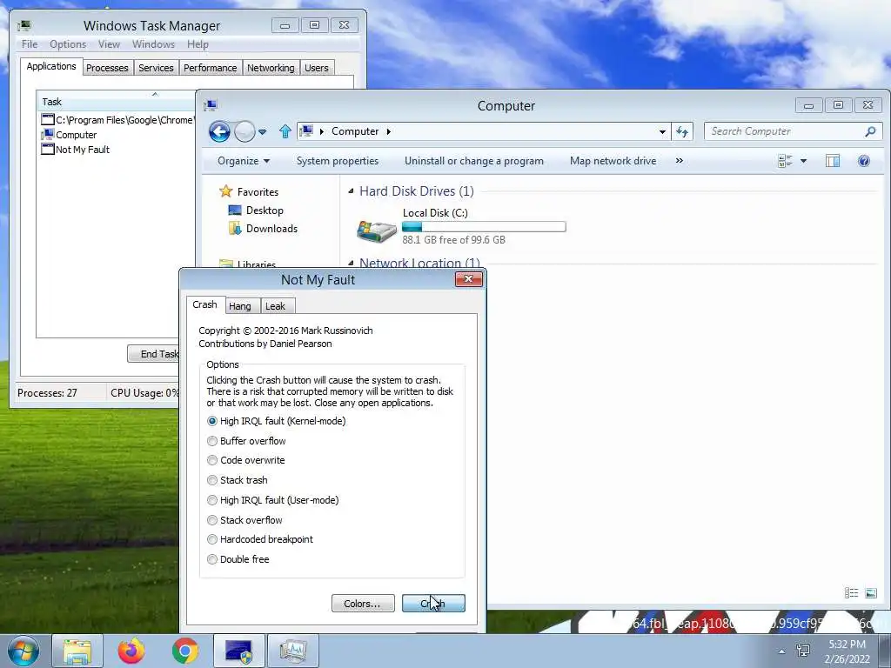This screenshot has width=891, height=668.
Task: Select High IRQL fault (Kernel-mode) option
Action: point(277,421)
